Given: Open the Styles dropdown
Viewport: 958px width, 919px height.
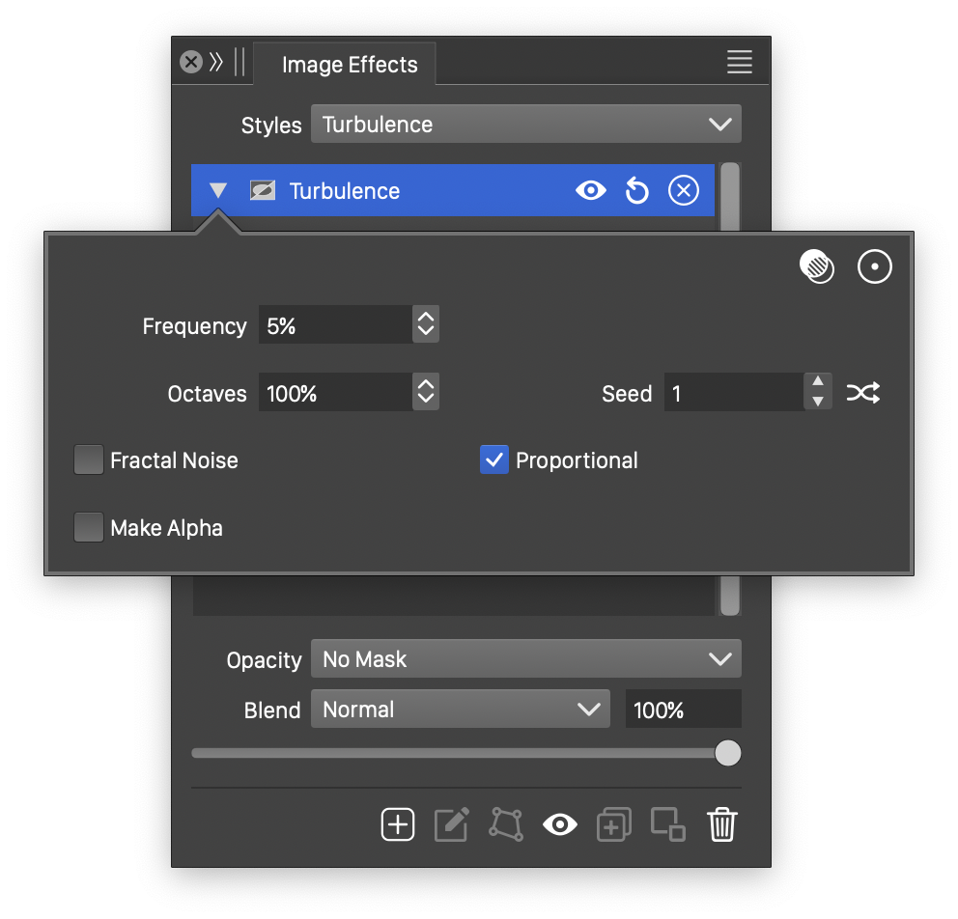Looking at the screenshot, I should [x=525, y=125].
